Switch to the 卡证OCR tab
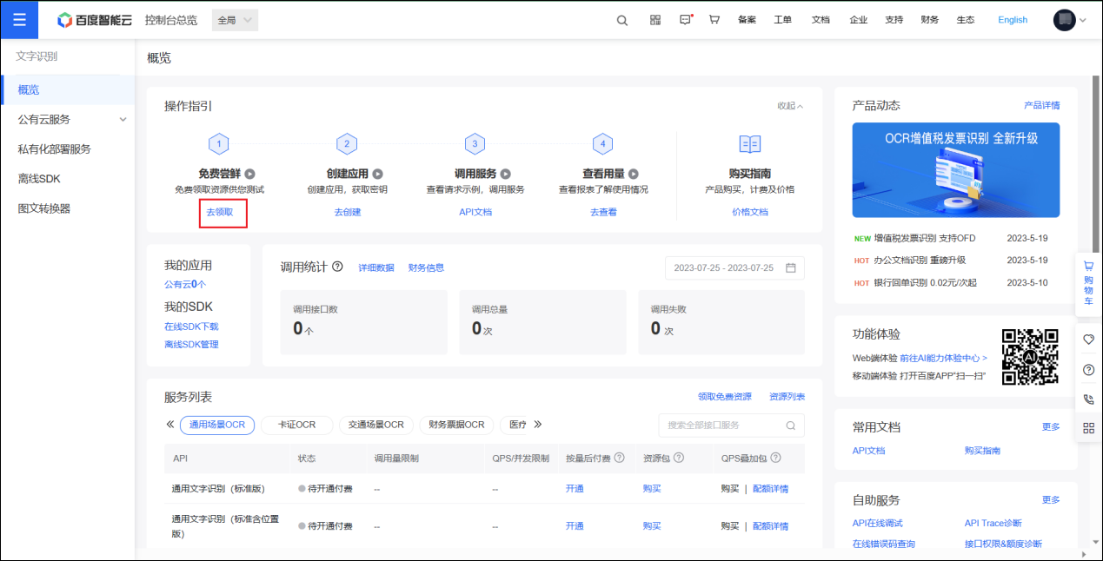The image size is (1103, 561). coord(297,425)
